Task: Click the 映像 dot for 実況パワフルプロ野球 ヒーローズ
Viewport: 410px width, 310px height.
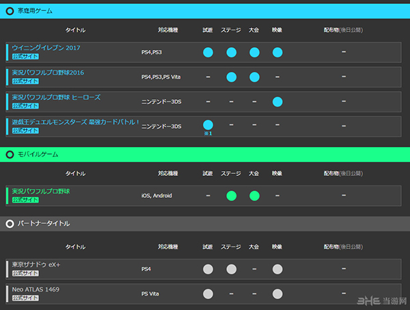Action: point(277,102)
